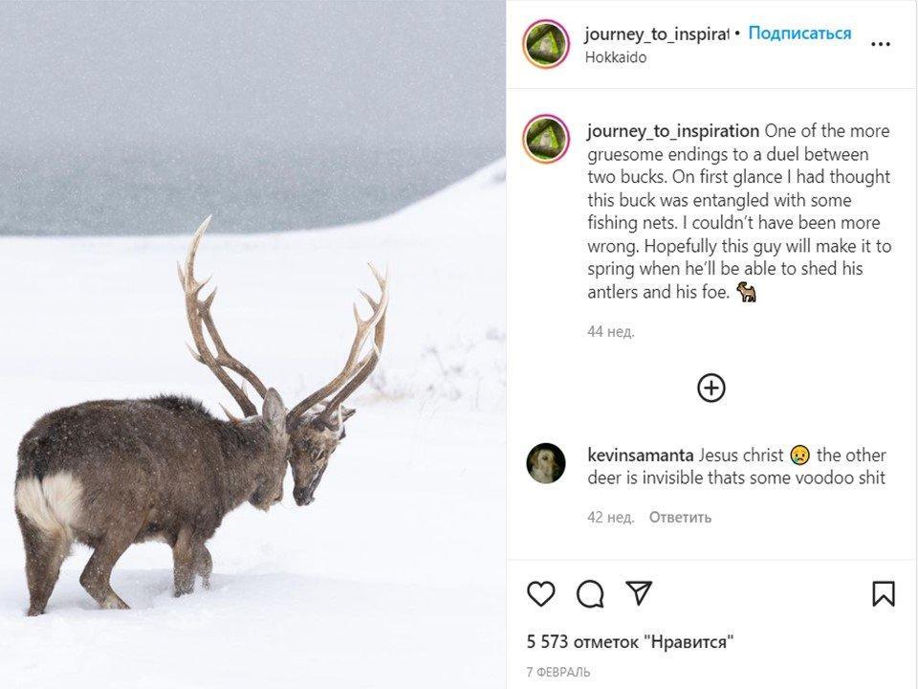This screenshot has width=918, height=689.
Task: Click the 42 нед. comment timestamp
Action: [x=611, y=518]
